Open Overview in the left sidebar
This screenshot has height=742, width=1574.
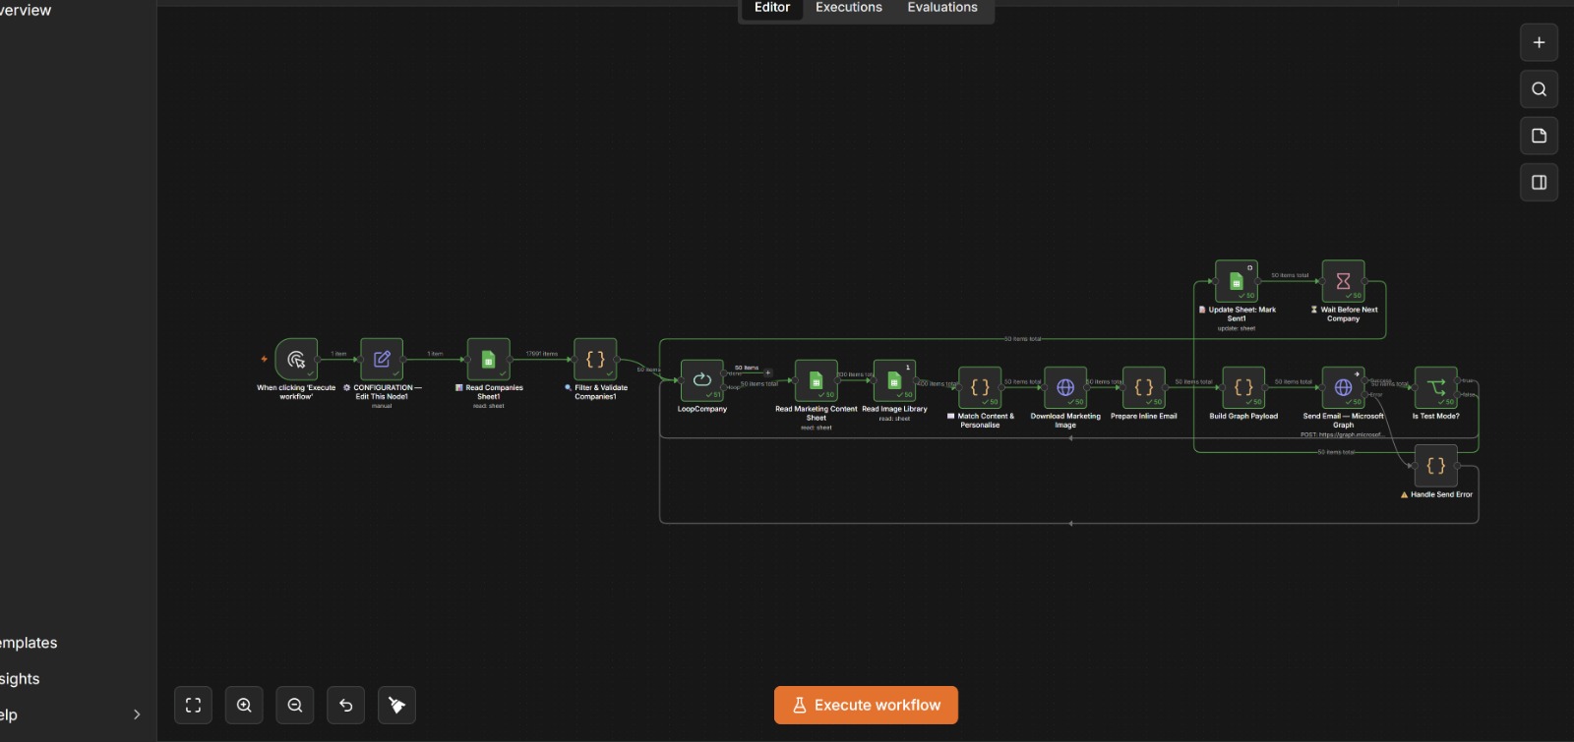26,10
